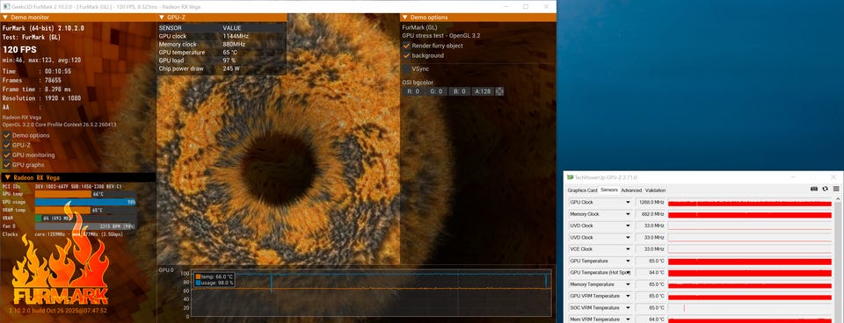
Task: Open the GPU VRM Temperature dropdown
Action: (628, 296)
